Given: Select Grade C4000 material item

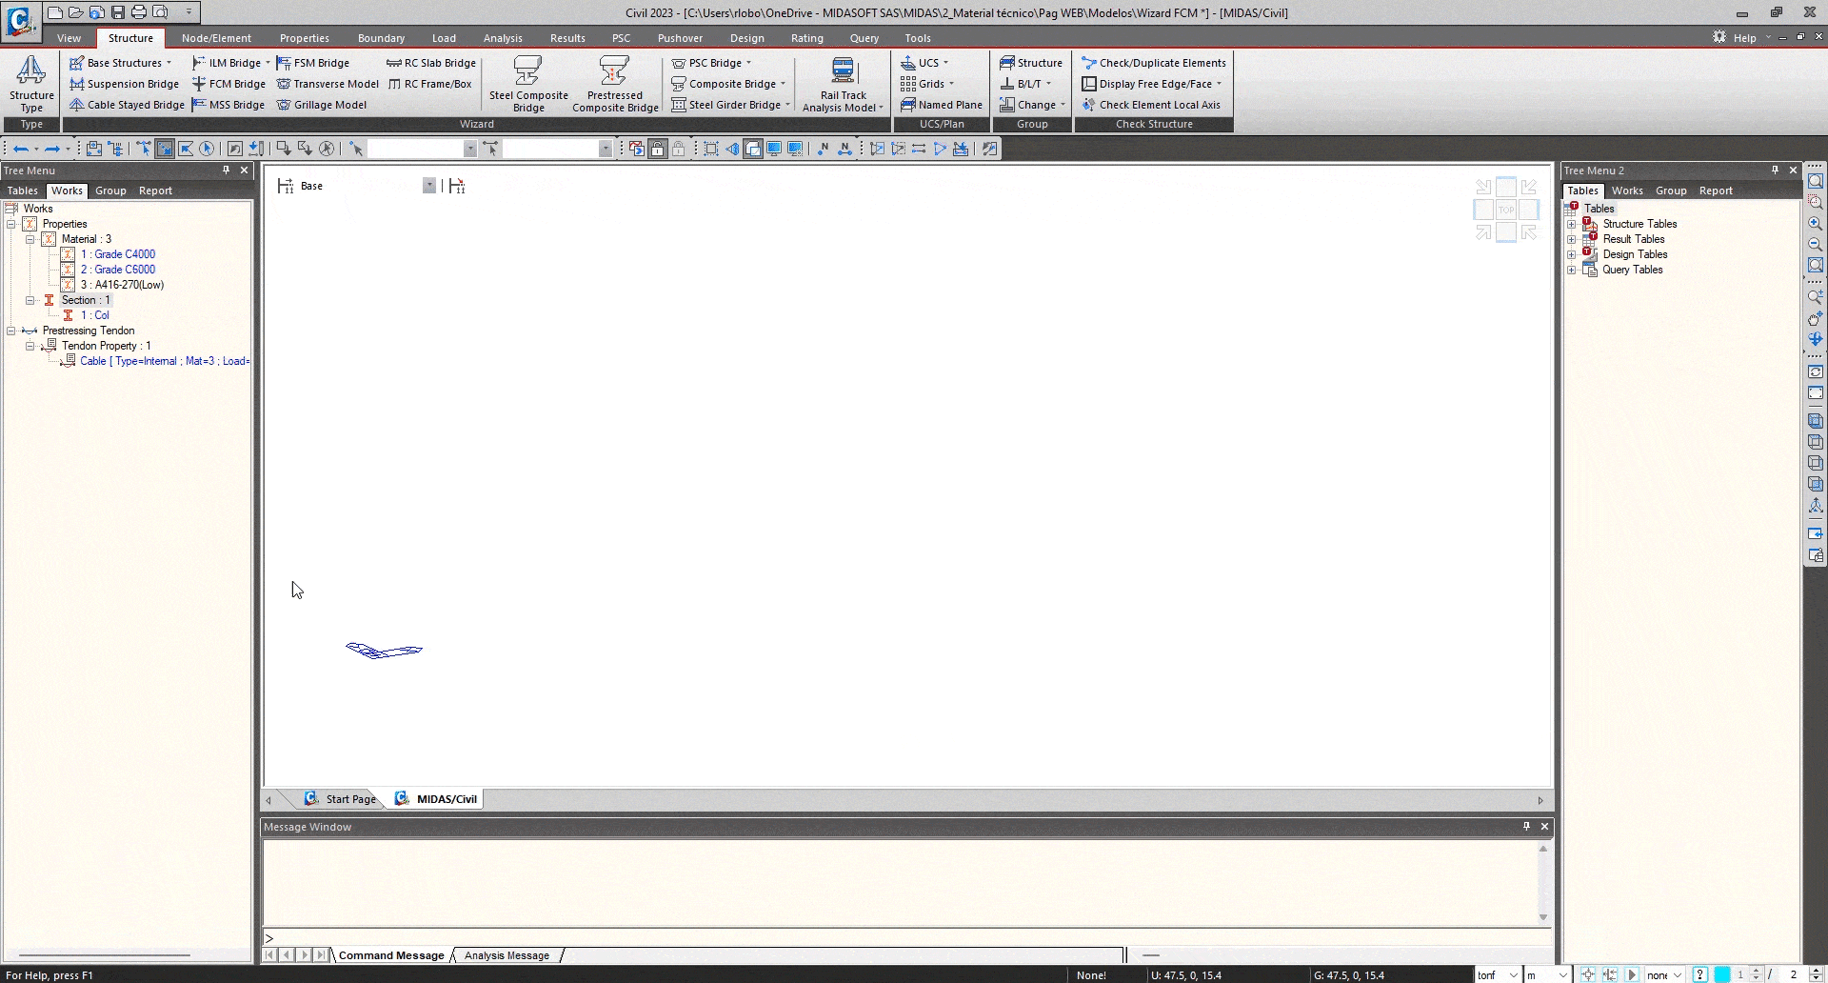Looking at the screenshot, I should coord(118,254).
